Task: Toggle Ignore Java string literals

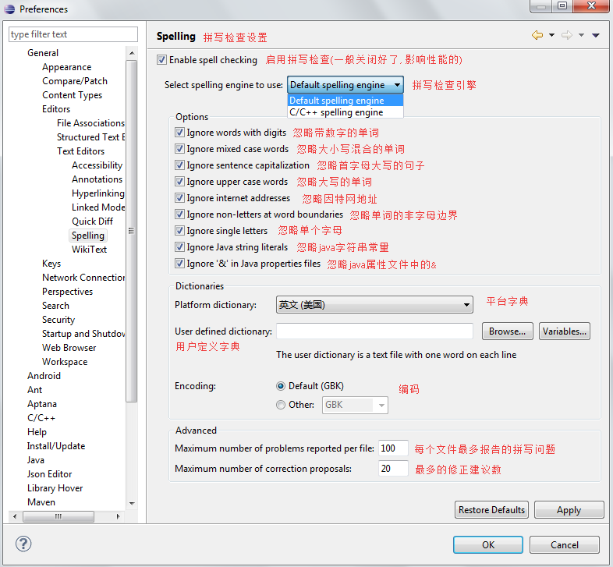Action: [x=179, y=247]
